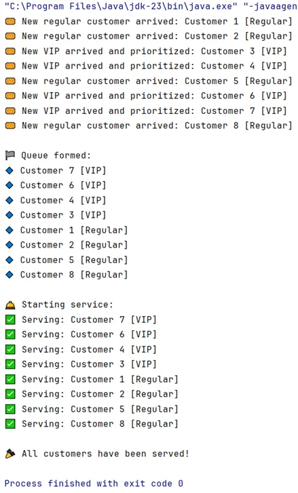Click the ticket icon beside Customer 1 arrival
Viewport: 298px width, 493px height.
[x=10, y=22]
